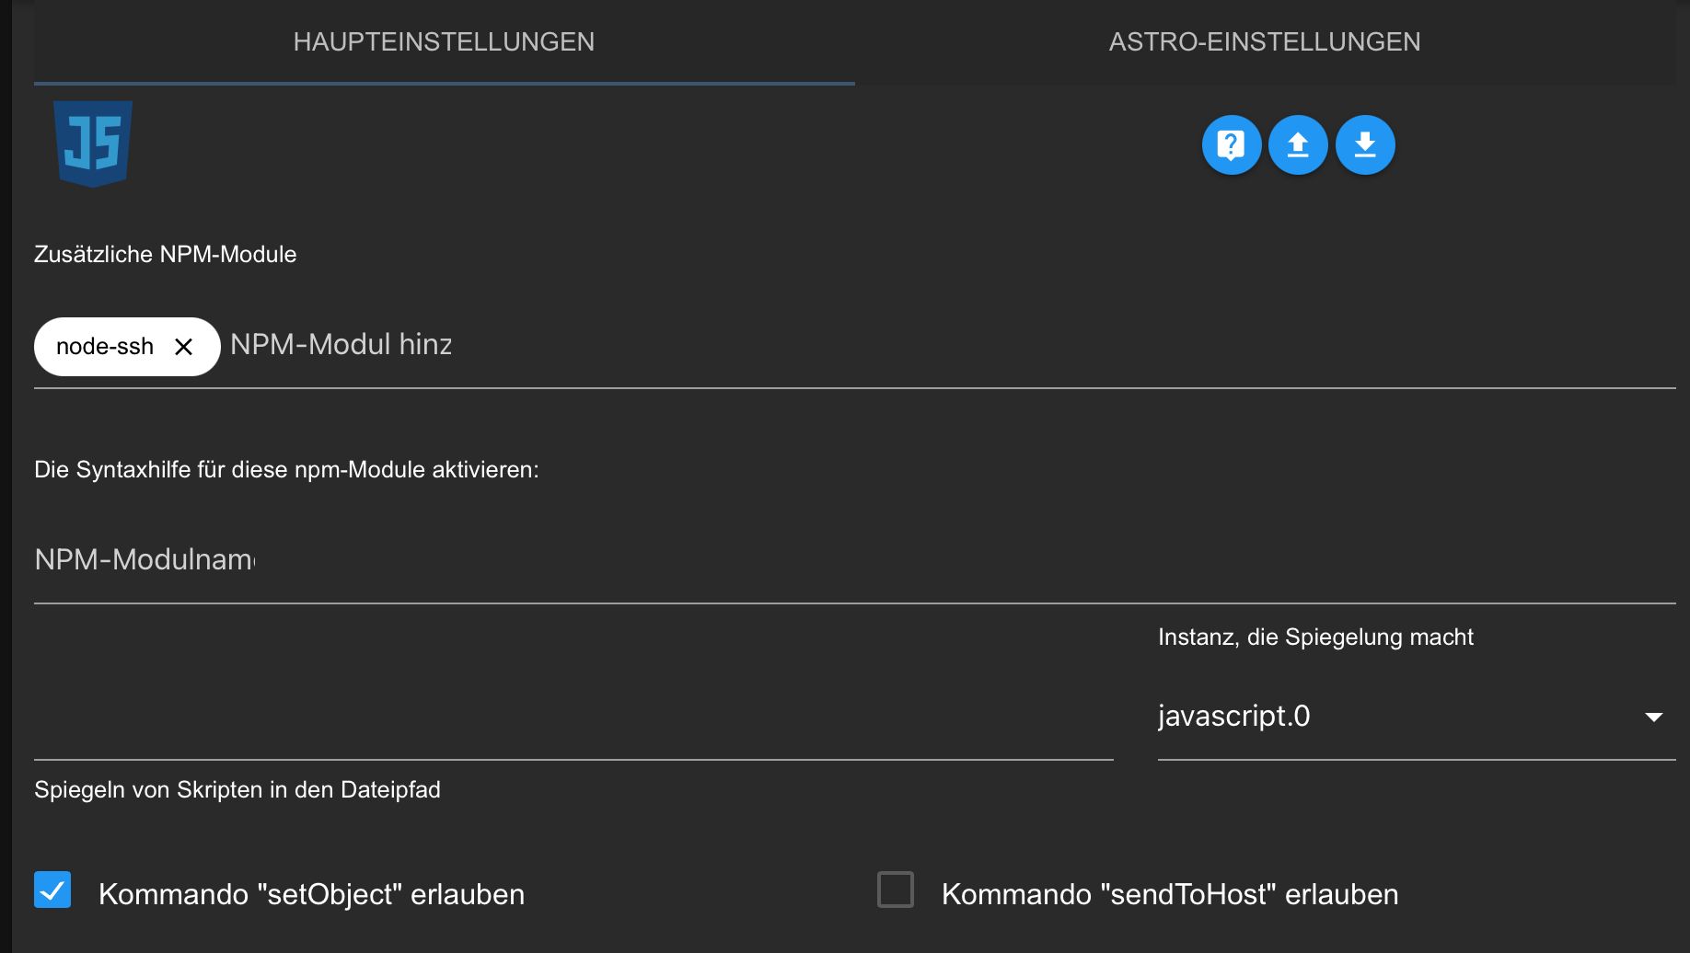Click the "Zusätzliche NPM-Module" heading
The width and height of the screenshot is (1690, 953).
(x=166, y=255)
